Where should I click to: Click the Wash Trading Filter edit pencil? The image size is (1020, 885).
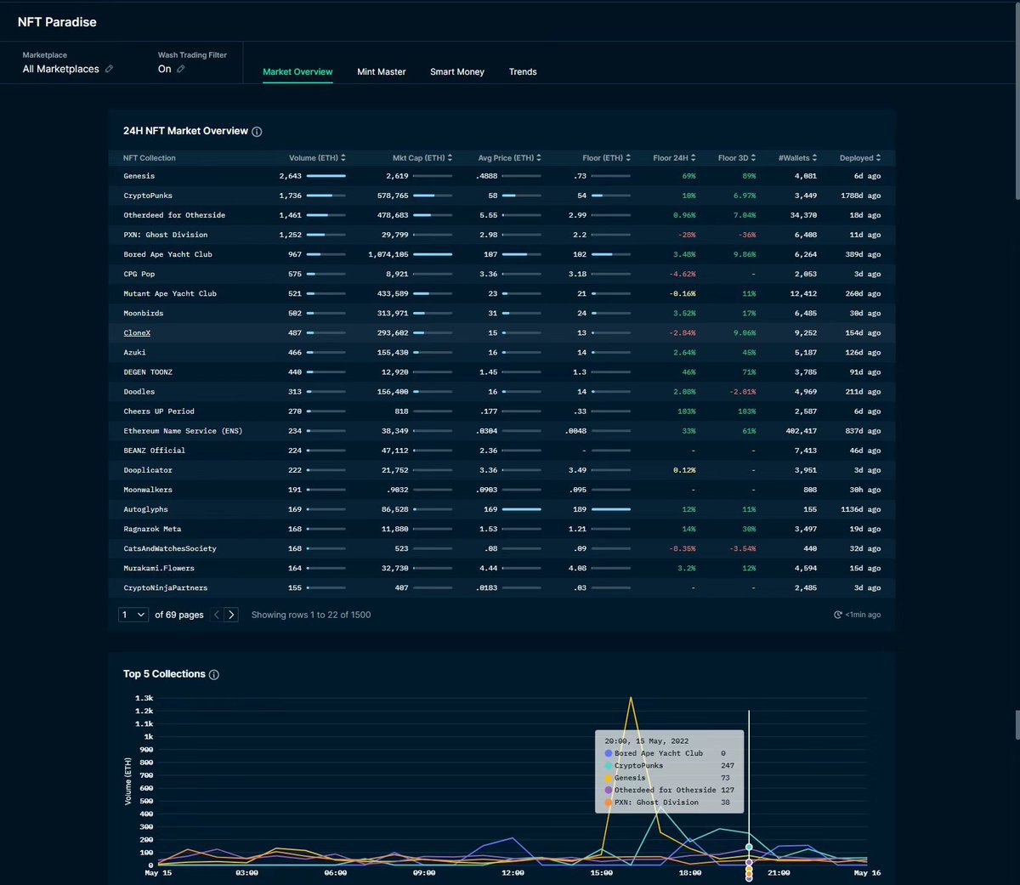[x=180, y=69]
